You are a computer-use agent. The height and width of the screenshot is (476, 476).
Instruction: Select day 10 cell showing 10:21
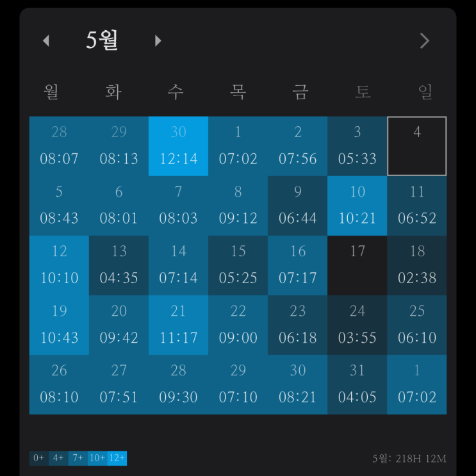pyautogui.click(x=357, y=205)
